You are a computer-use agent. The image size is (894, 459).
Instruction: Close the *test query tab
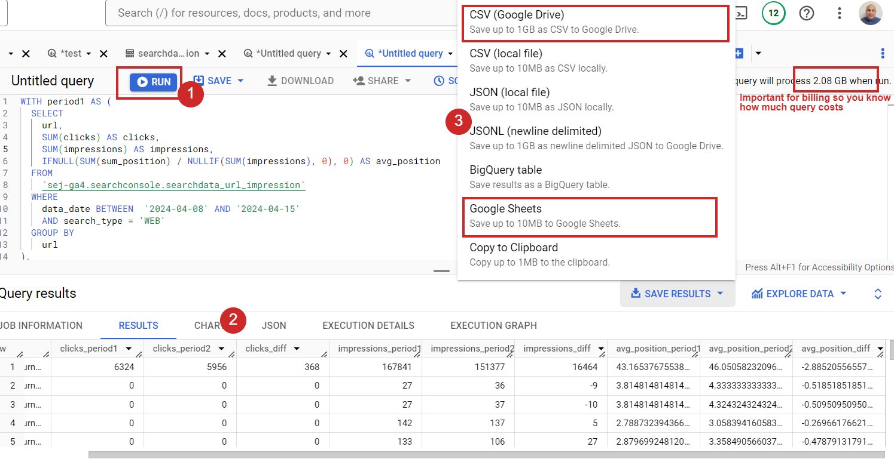pos(103,53)
